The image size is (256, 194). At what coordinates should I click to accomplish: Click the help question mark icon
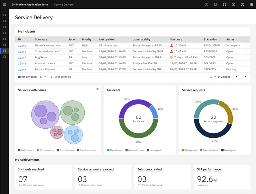click(x=233, y=5)
